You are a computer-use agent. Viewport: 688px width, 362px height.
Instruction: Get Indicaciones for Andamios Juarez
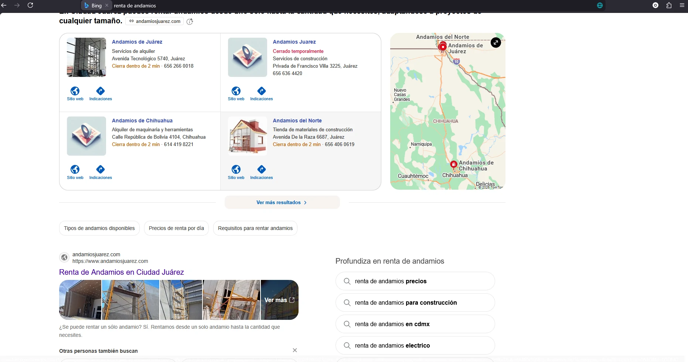(262, 94)
